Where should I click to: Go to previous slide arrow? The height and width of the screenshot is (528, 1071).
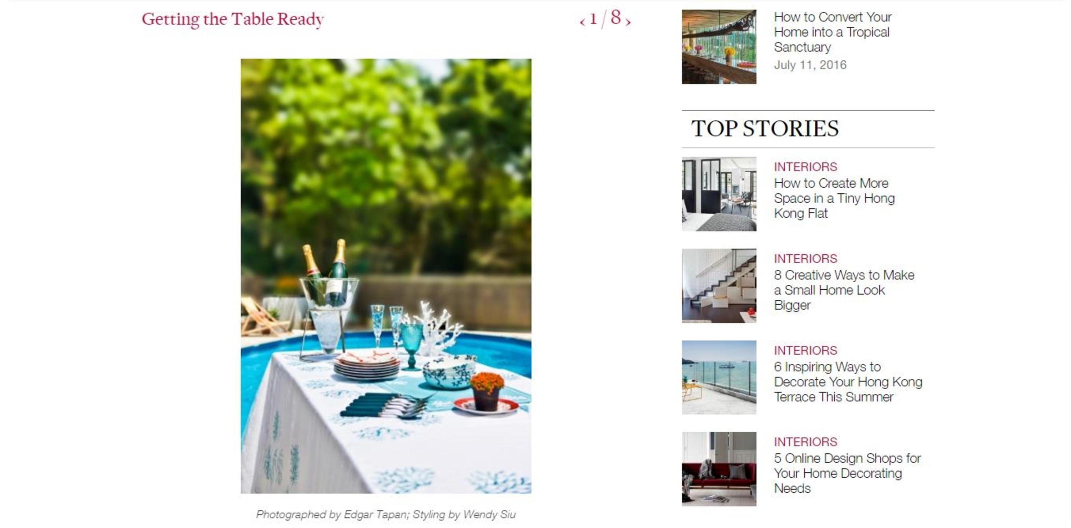tap(582, 22)
